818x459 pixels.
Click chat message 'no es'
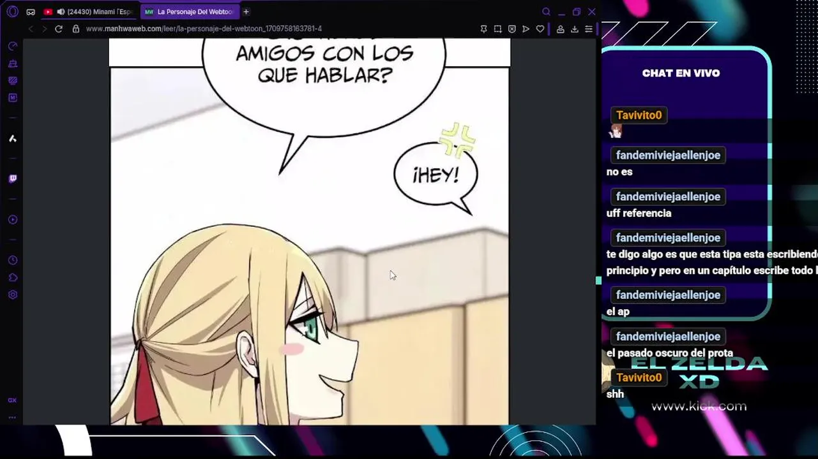click(x=619, y=171)
